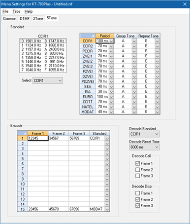The width and height of the screenshot is (190, 224).
Task: Open the Decode Reset Time dropdown
Action: 144,147
